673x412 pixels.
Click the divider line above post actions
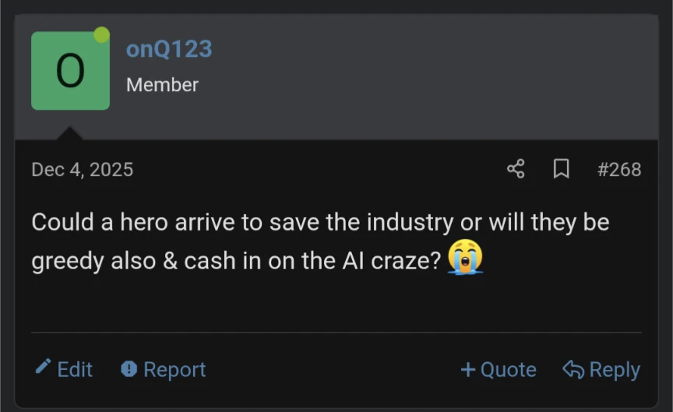coord(336,333)
